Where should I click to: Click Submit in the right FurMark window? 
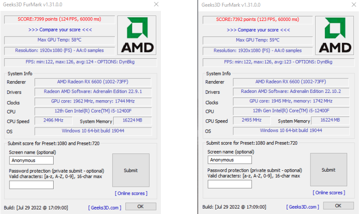pos(329,170)
